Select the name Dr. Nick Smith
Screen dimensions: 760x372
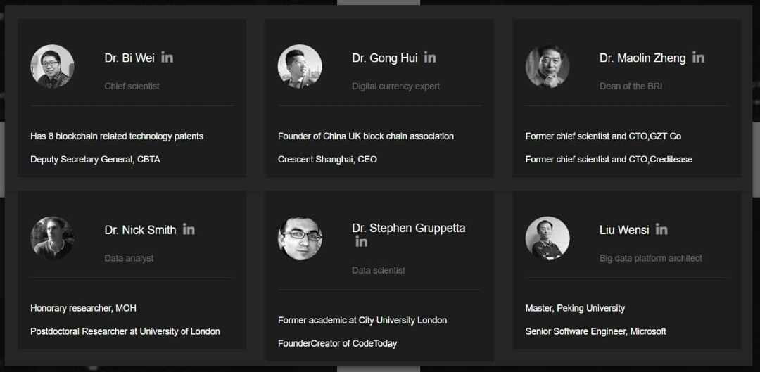click(x=141, y=230)
